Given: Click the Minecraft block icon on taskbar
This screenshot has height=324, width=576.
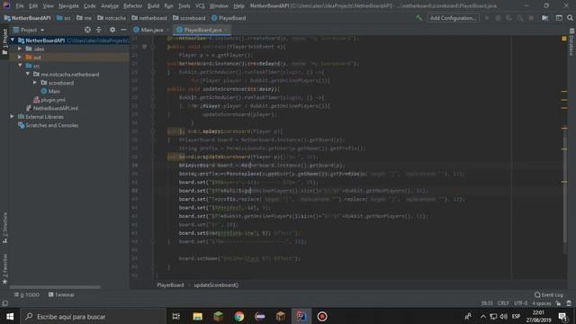Looking at the screenshot, I should (x=218, y=316).
